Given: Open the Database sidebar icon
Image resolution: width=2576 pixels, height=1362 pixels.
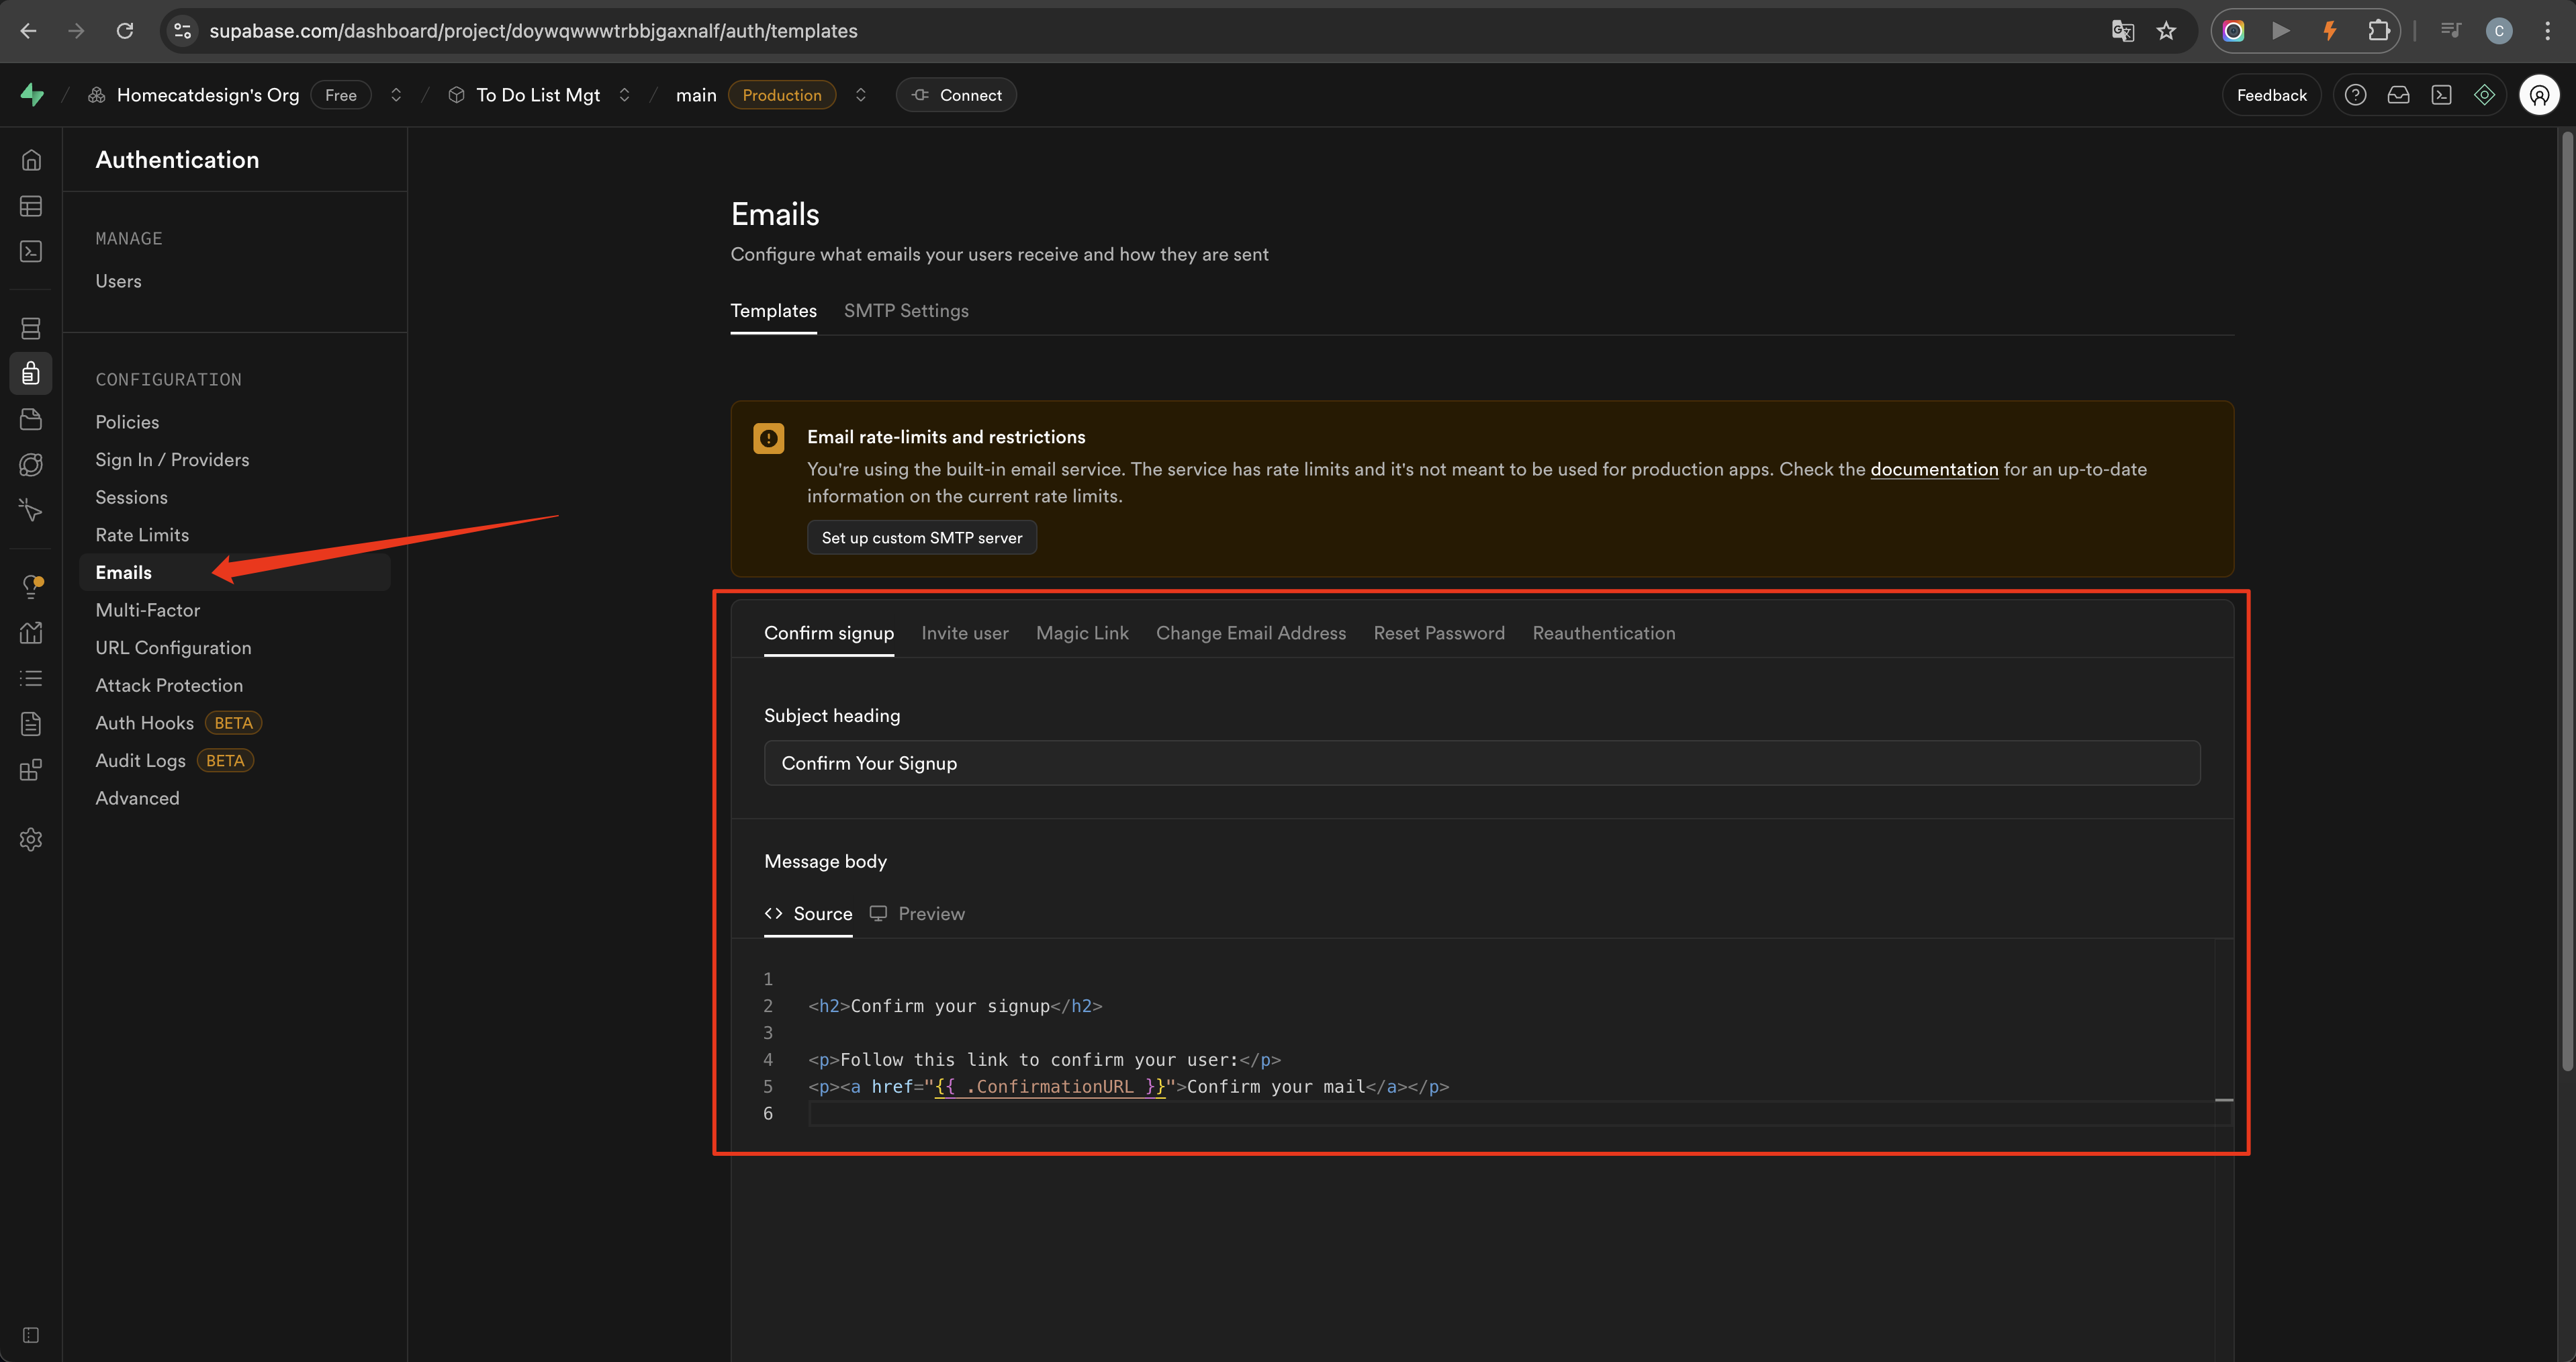Looking at the screenshot, I should [31, 328].
